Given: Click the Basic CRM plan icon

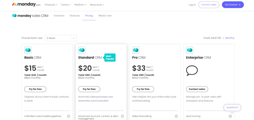Looking at the screenshot, I should (28, 50).
